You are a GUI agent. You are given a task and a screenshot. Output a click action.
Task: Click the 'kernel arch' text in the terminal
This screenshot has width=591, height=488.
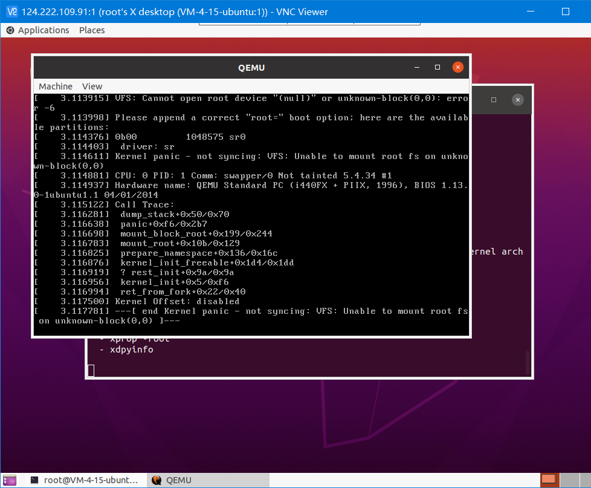click(497, 252)
